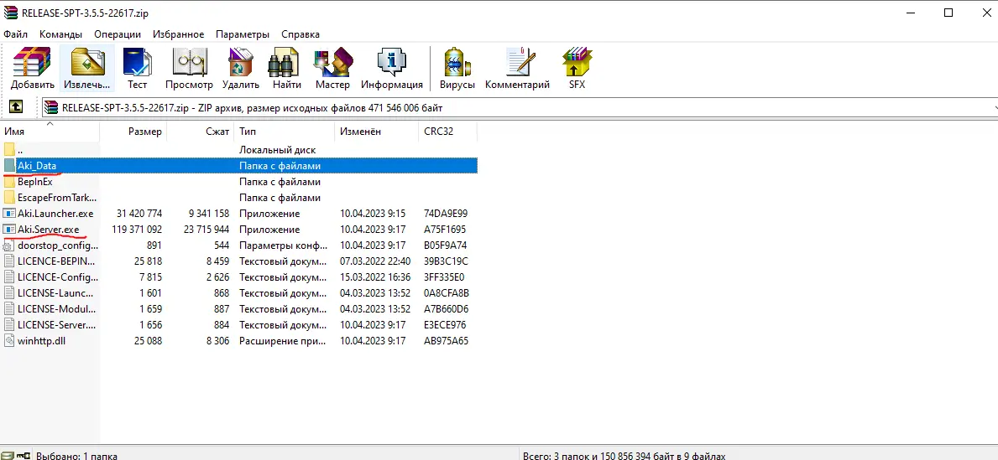Open the Избранное menu
The width and height of the screenshot is (998, 460).
[178, 34]
